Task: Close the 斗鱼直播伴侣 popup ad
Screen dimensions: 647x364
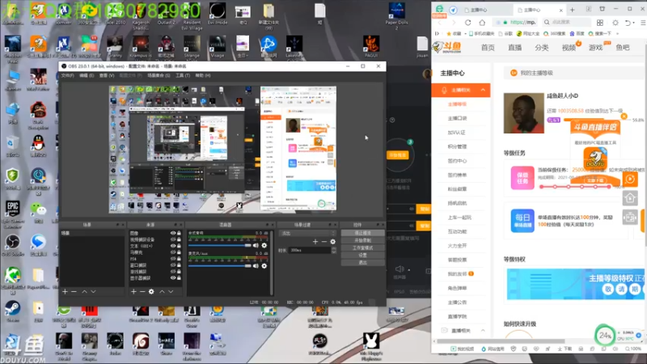Action: click(x=624, y=116)
